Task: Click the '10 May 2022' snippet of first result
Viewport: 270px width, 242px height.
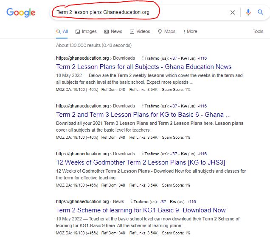Action: point(149,79)
